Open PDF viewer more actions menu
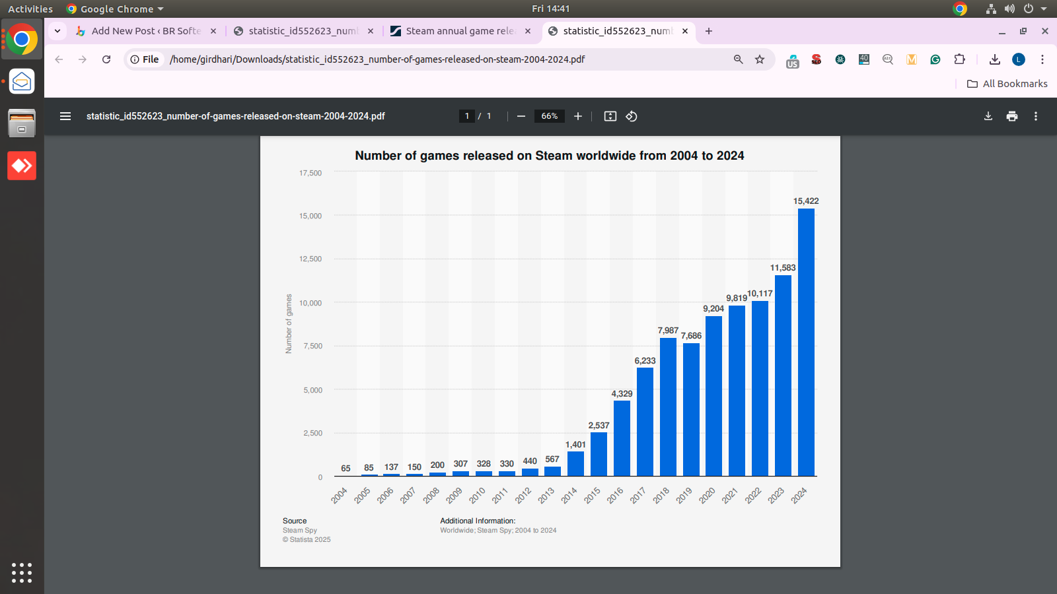This screenshot has height=594, width=1057. [1036, 116]
